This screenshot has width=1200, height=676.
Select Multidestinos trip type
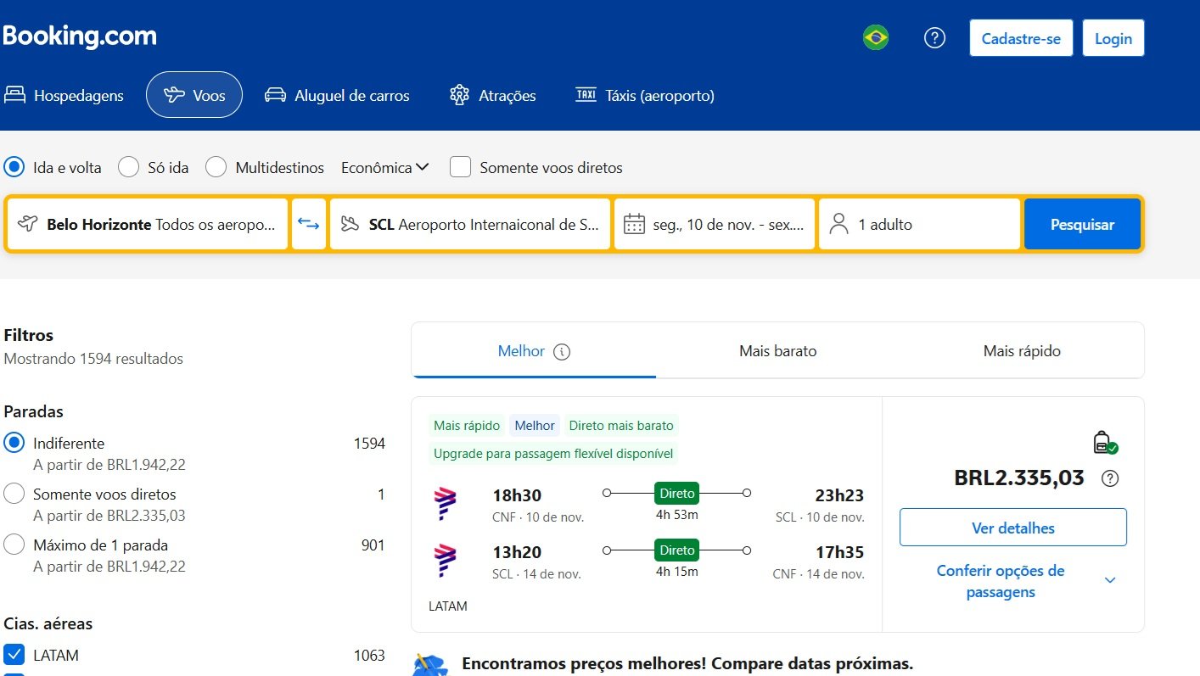(216, 167)
